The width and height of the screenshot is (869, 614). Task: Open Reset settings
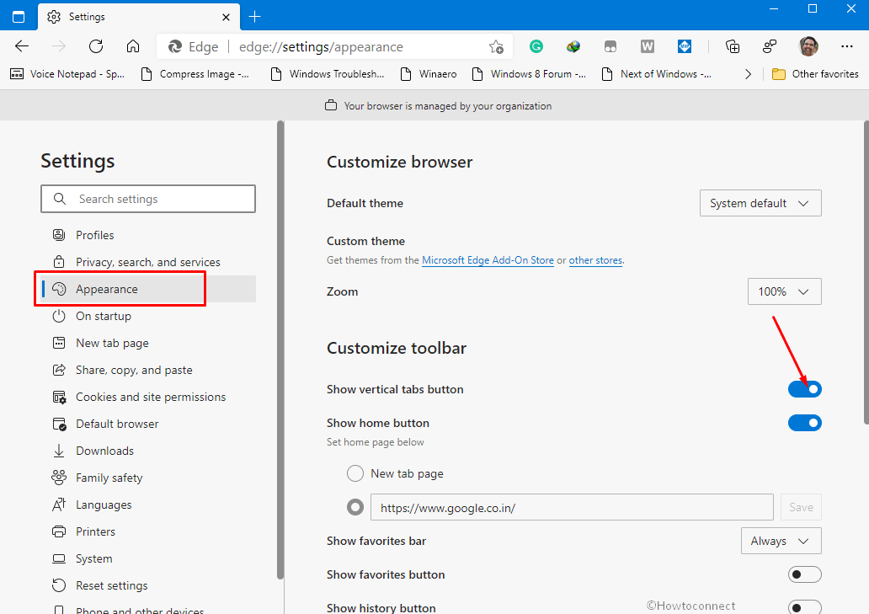coord(148,585)
